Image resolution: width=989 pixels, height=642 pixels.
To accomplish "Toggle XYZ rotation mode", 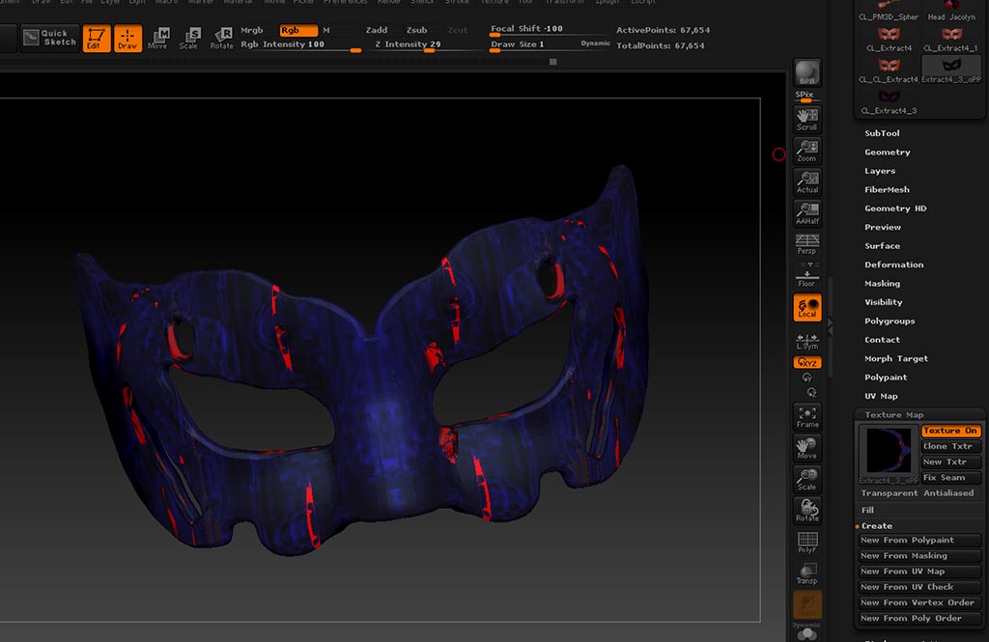I will [x=807, y=362].
